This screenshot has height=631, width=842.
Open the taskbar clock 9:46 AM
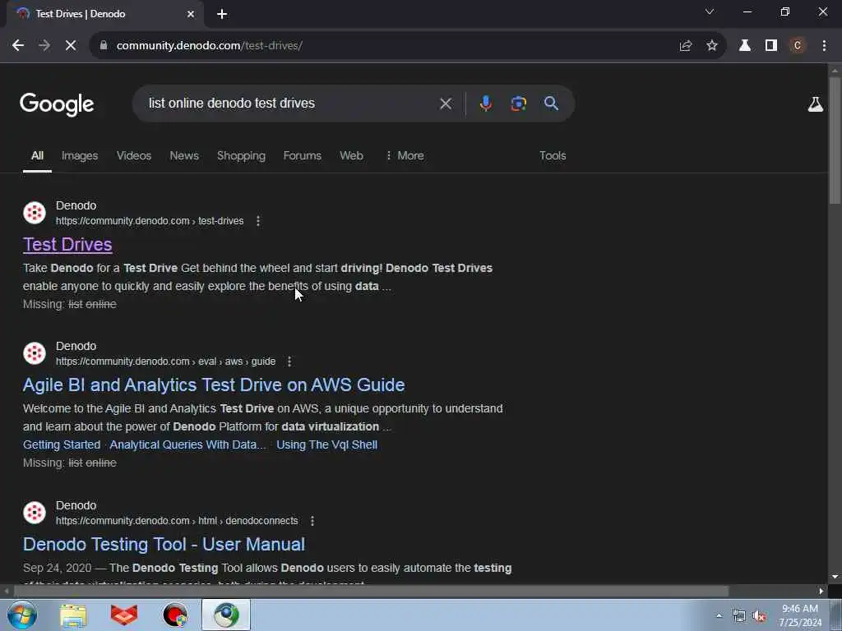coord(800,615)
